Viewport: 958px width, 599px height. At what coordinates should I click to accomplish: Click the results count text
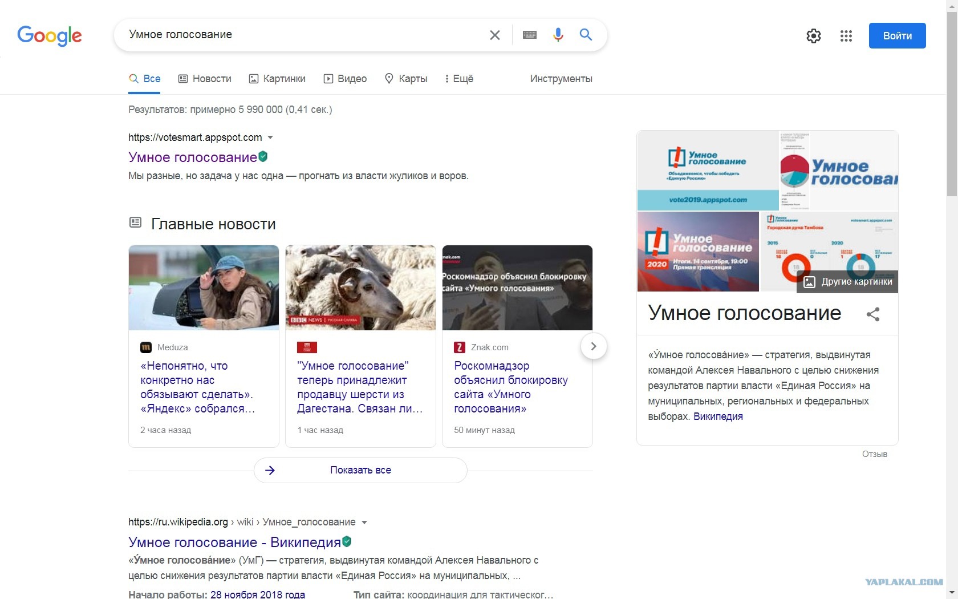tap(230, 110)
